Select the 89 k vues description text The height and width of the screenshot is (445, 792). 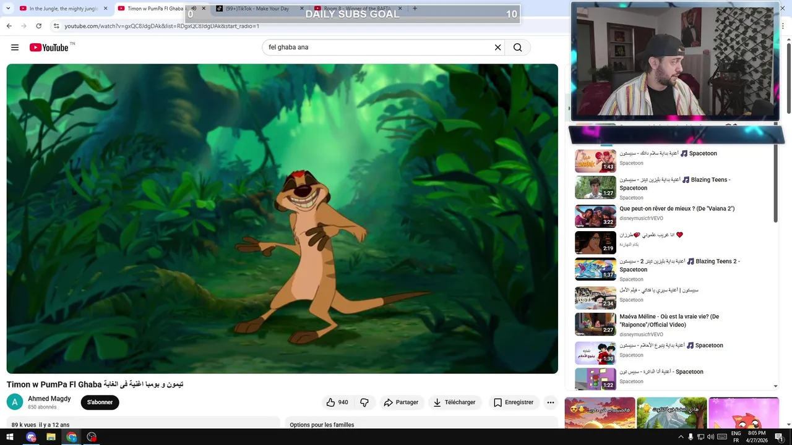(x=40, y=425)
